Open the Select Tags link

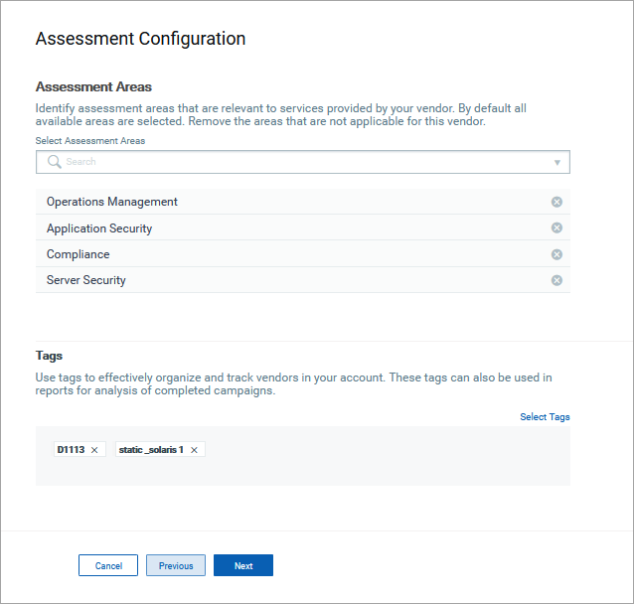(545, 417)
